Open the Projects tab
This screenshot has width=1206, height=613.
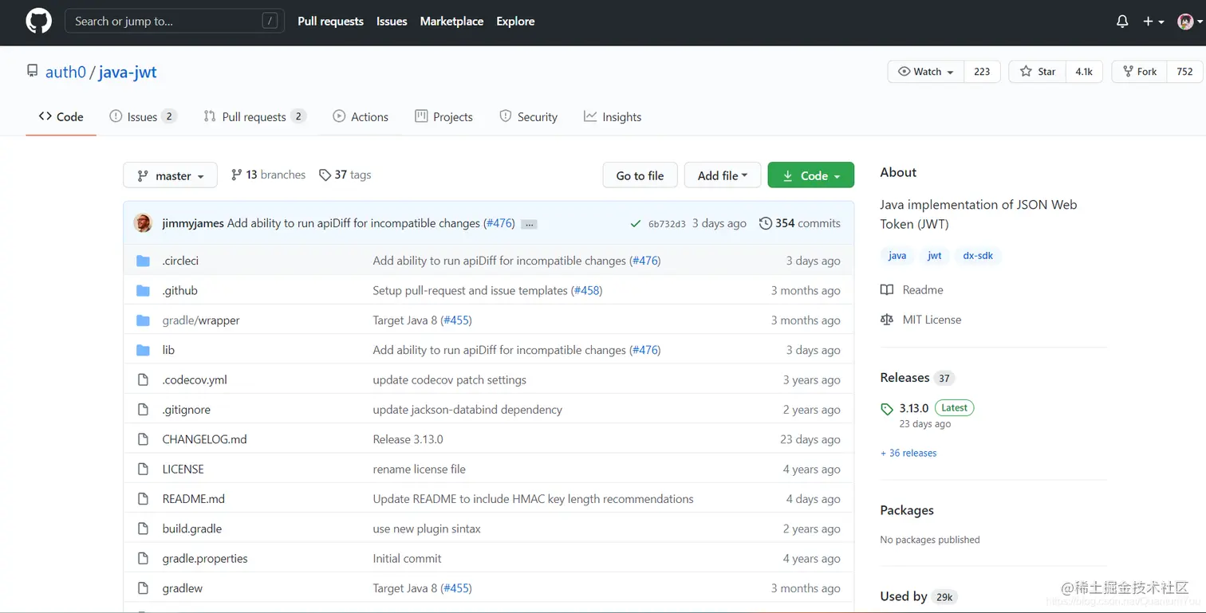(444, 116)
